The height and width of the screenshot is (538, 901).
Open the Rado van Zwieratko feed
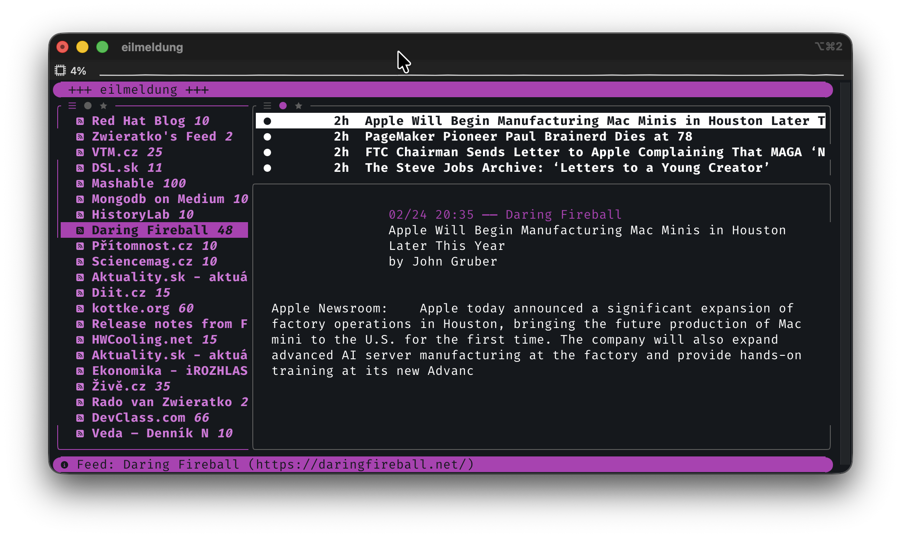pos(154,402)
